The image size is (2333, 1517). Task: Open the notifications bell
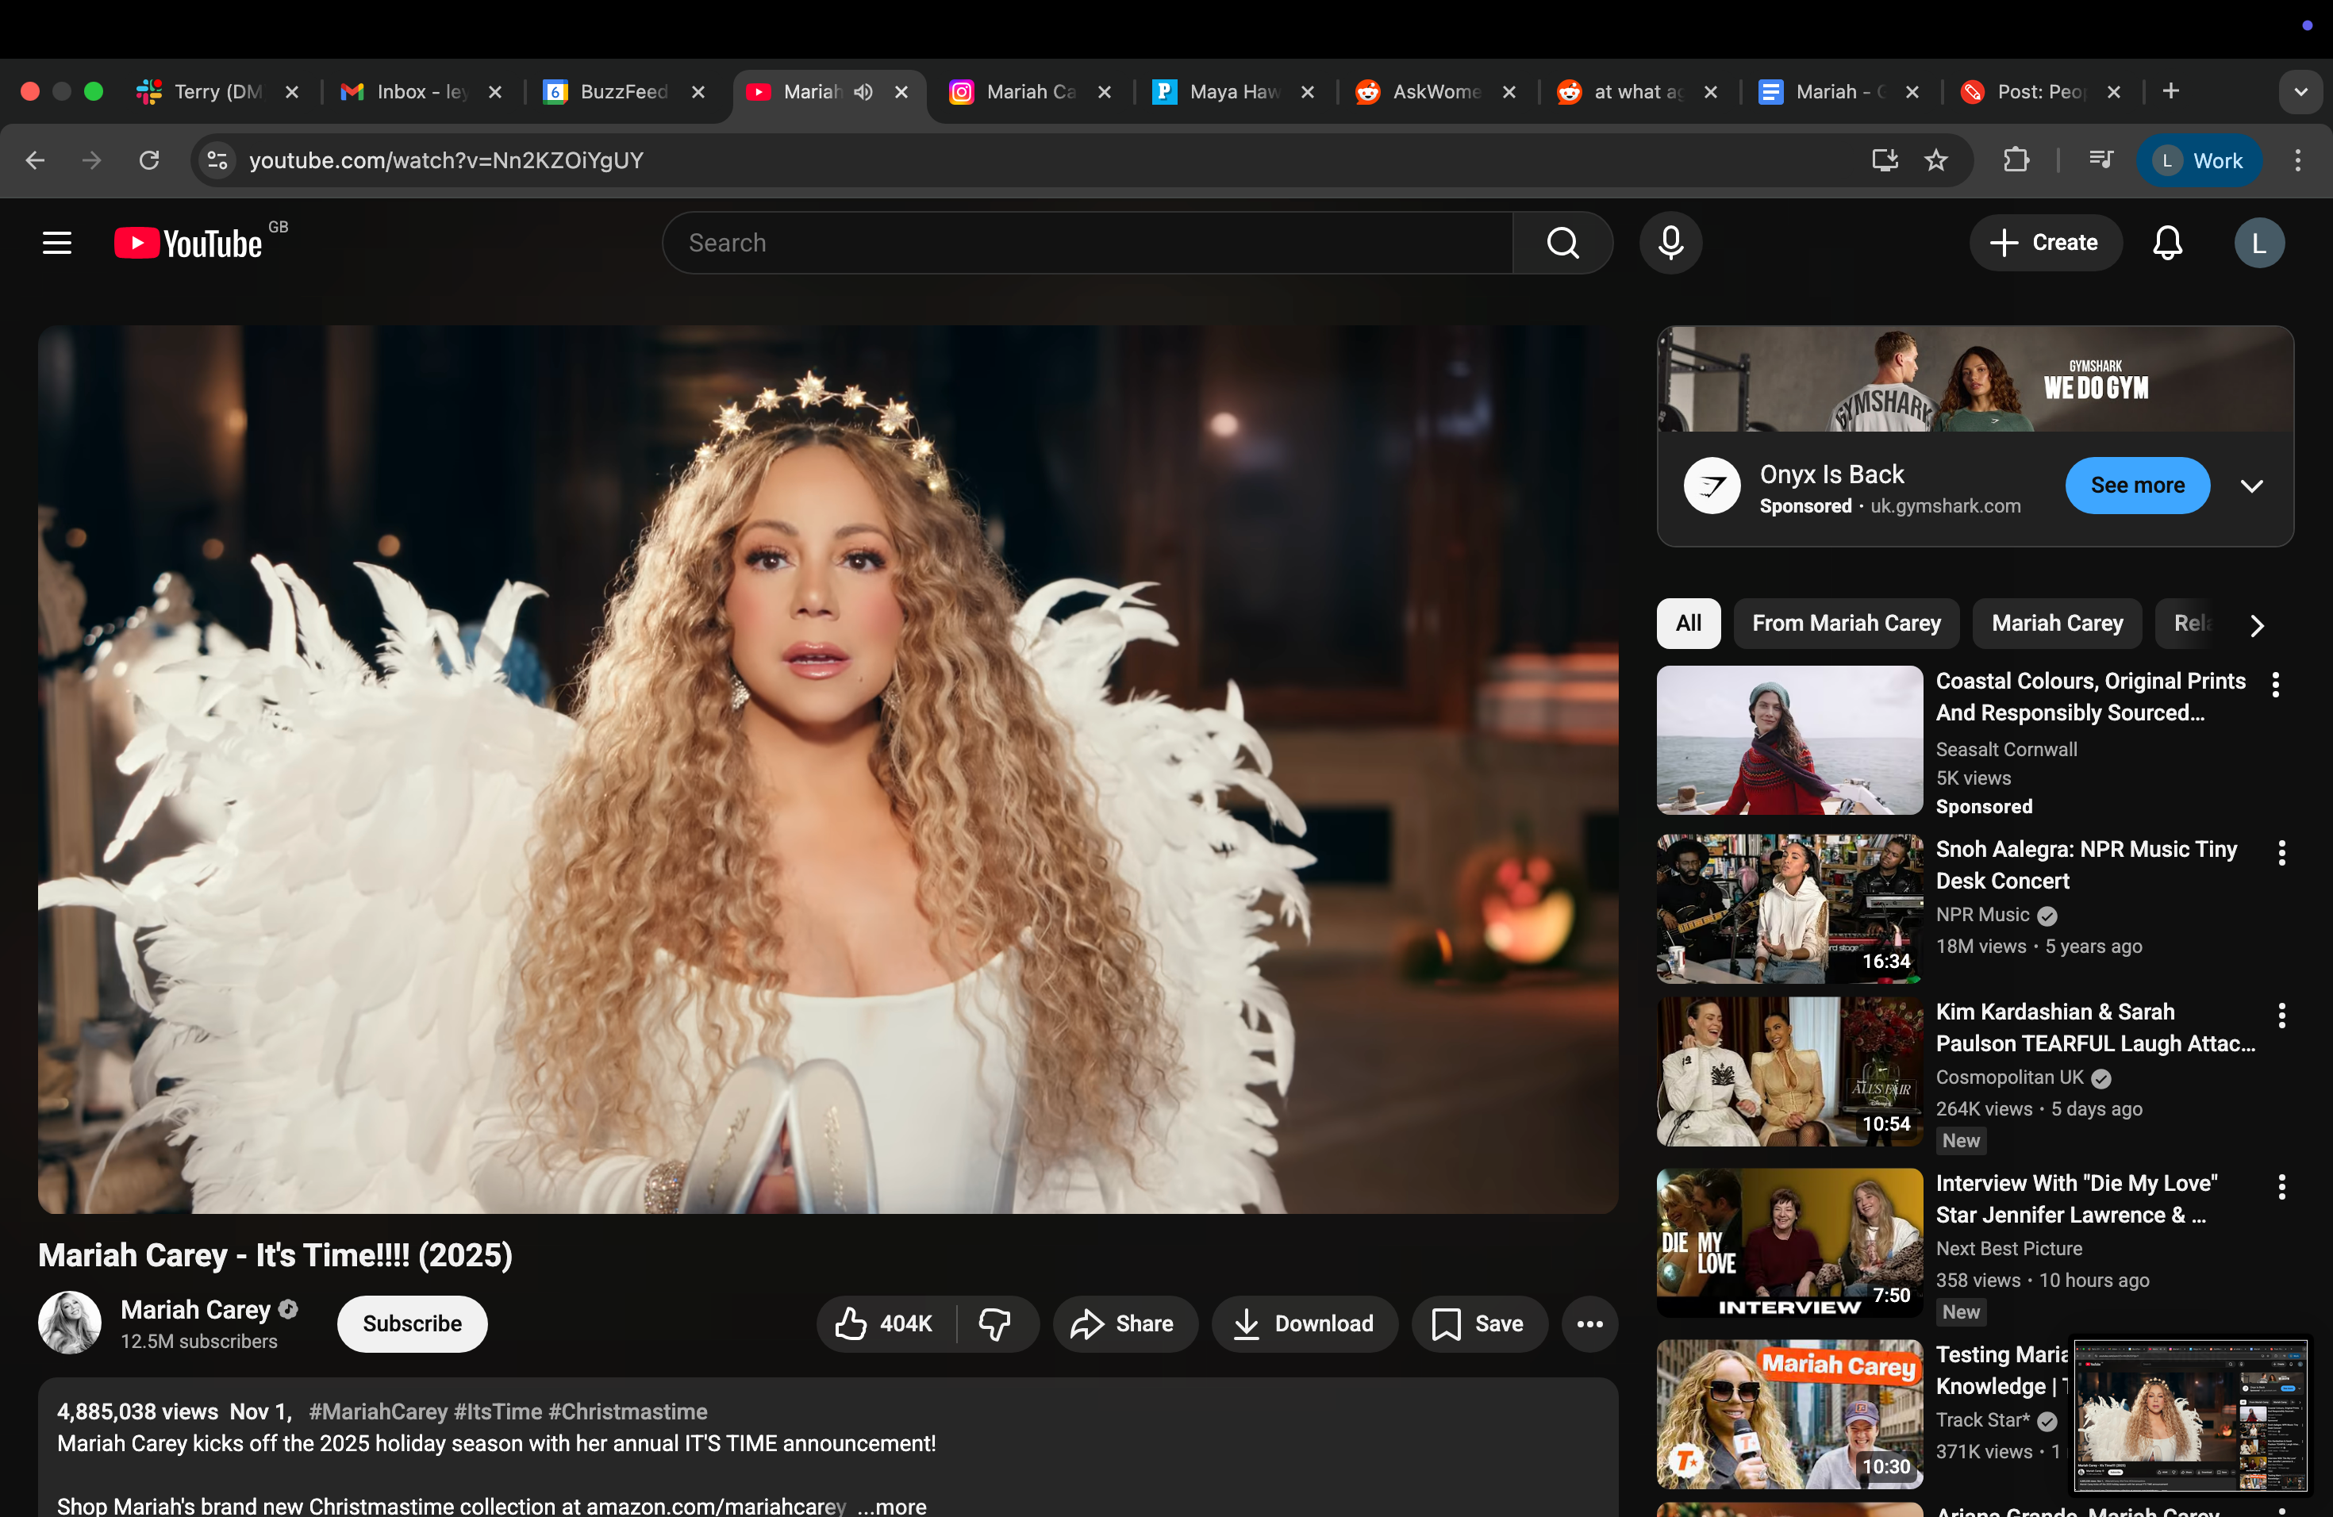[2166, 242]
